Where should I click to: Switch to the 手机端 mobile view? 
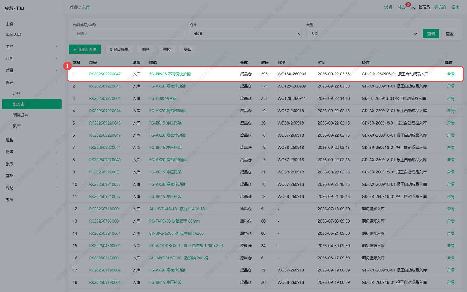[x=440, y=7]
